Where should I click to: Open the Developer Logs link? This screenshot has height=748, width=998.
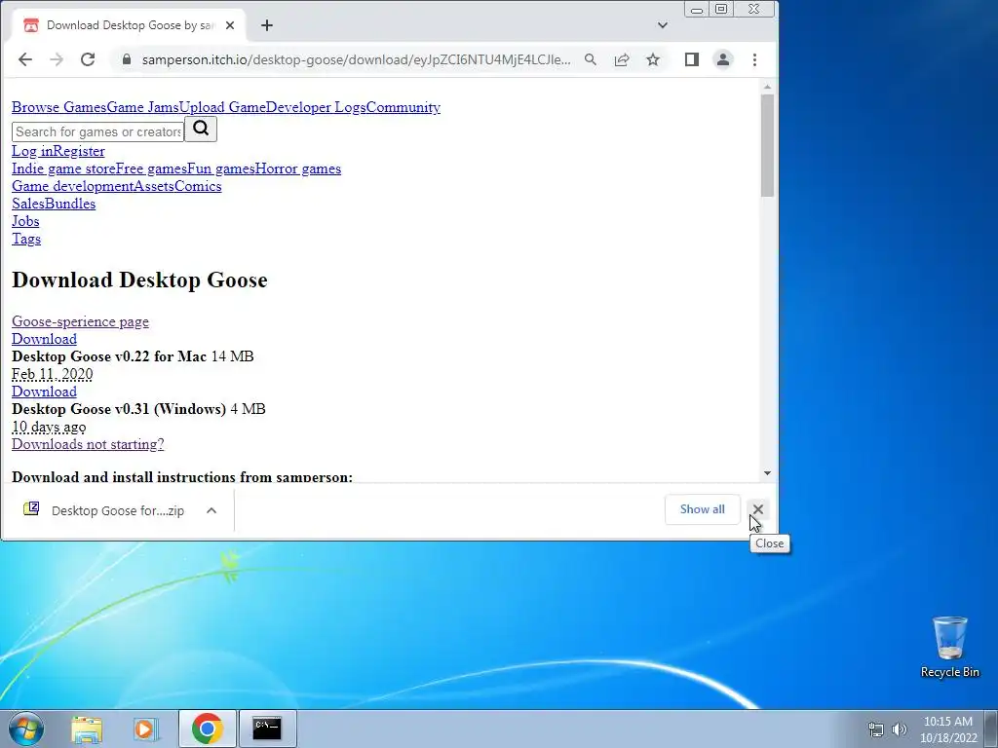click(x=316, y=107)
